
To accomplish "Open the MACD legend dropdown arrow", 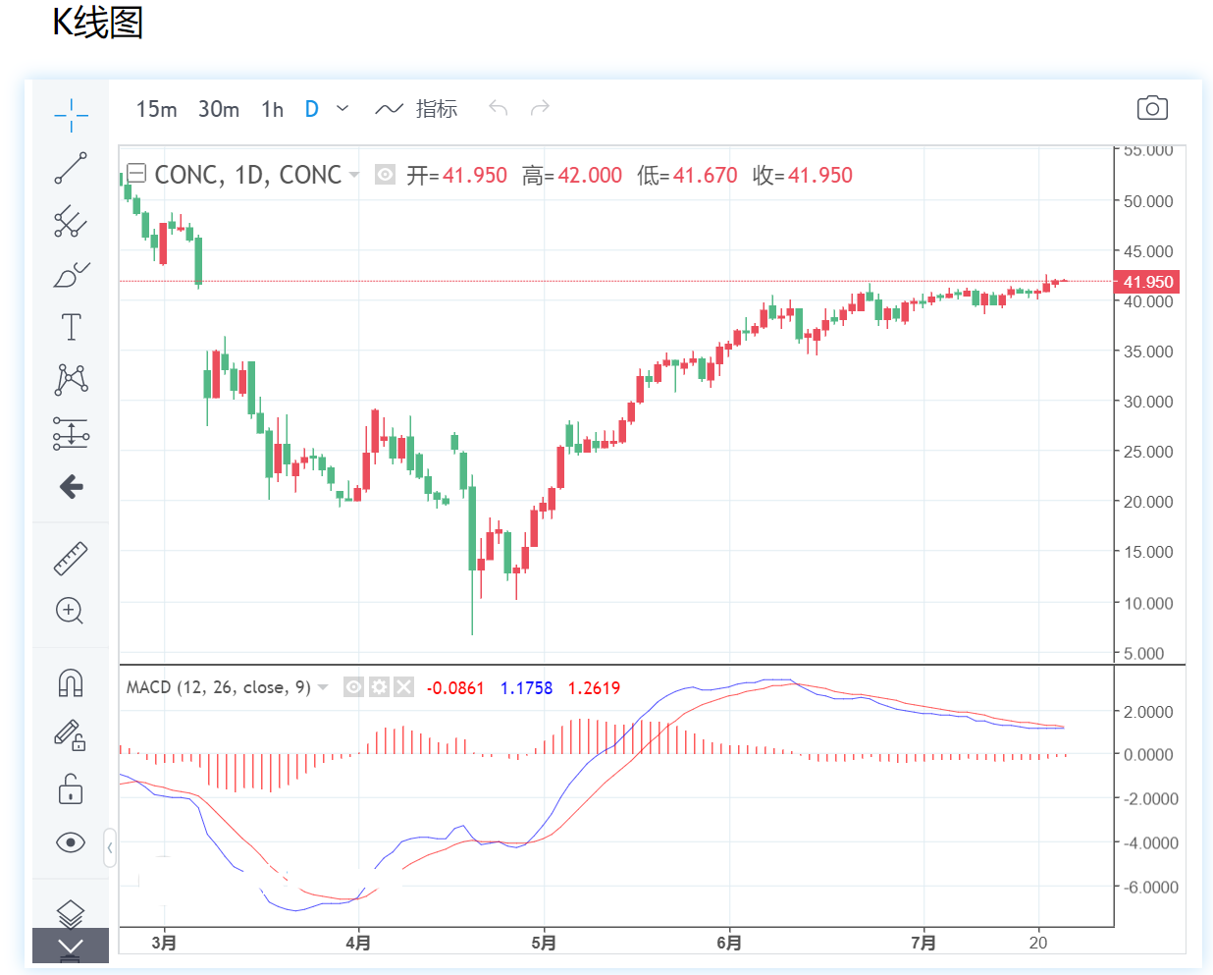I will tap(323, 687).
